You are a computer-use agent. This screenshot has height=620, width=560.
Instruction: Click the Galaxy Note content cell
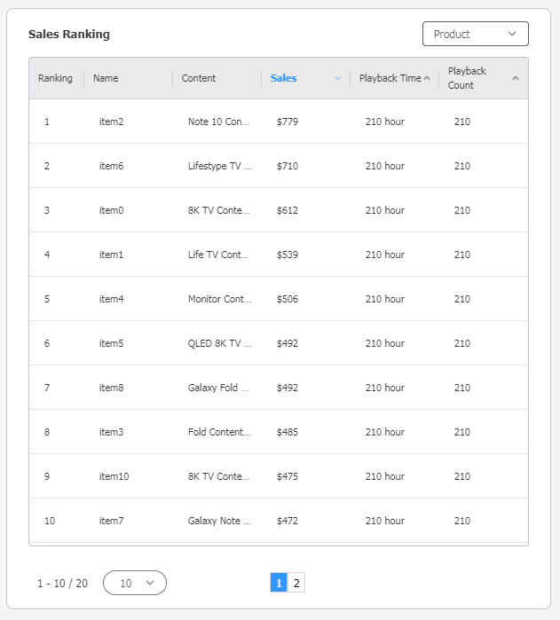pos(219,521)
